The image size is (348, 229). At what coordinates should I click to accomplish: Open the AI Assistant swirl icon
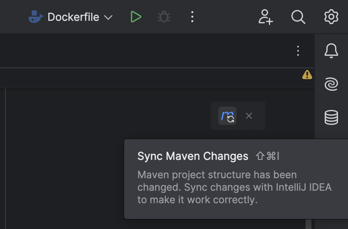point(331,85)
